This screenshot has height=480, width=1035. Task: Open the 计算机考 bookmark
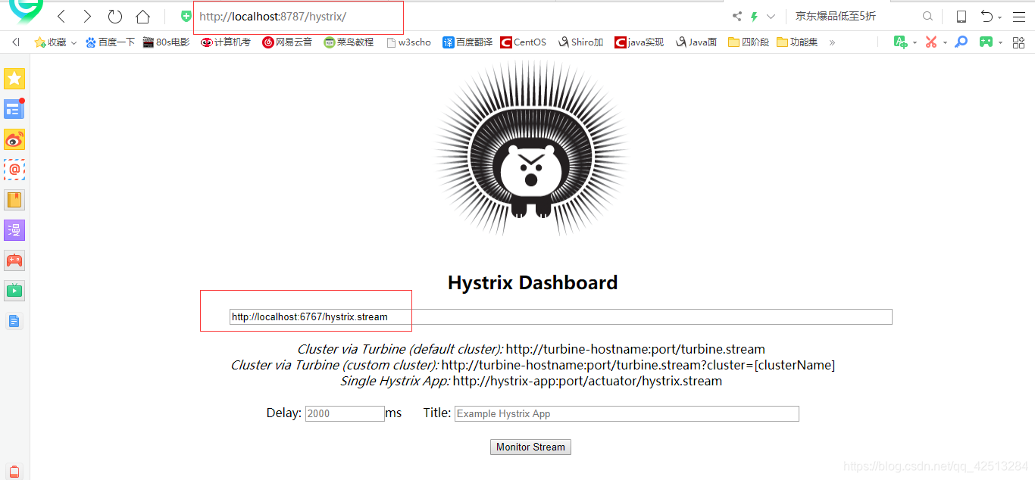tap(226, 42)
